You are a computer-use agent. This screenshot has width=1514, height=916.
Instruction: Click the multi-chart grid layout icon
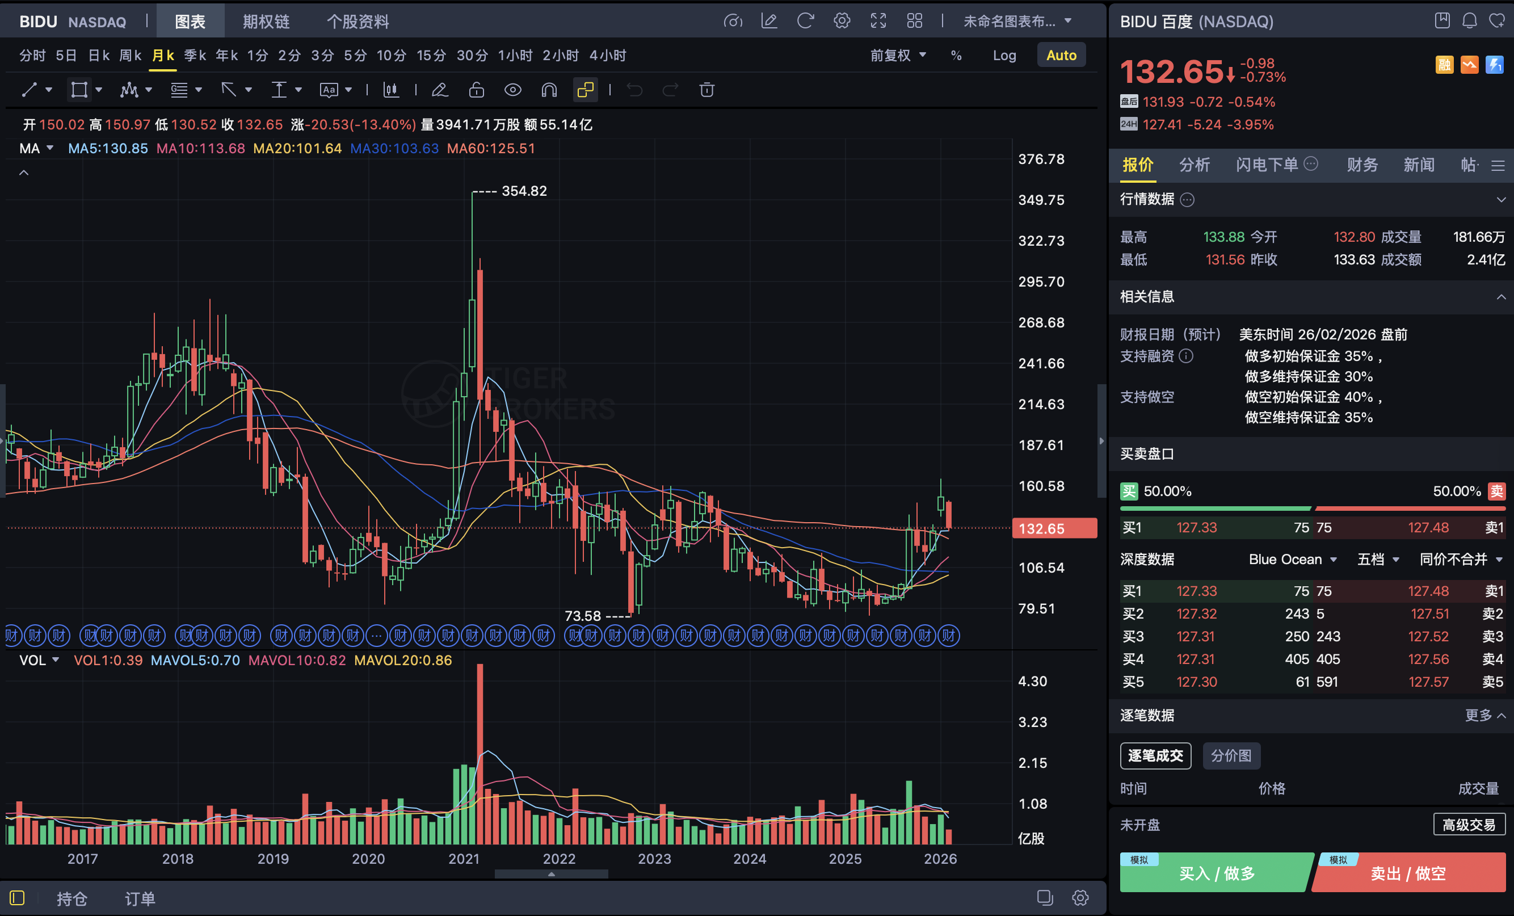click(x=914, y=21)
